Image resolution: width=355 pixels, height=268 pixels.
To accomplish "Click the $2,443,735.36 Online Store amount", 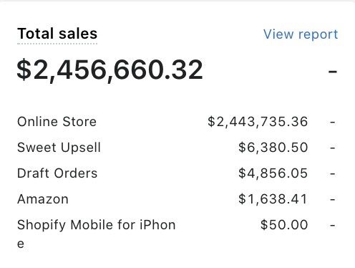I will [258, 122].
